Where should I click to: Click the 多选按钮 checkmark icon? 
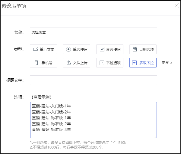tap(102, 49)
